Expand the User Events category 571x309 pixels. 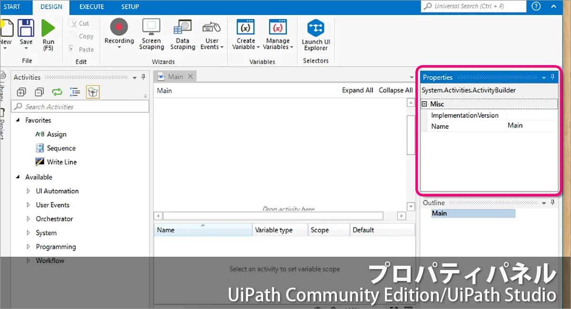point(28,205)
